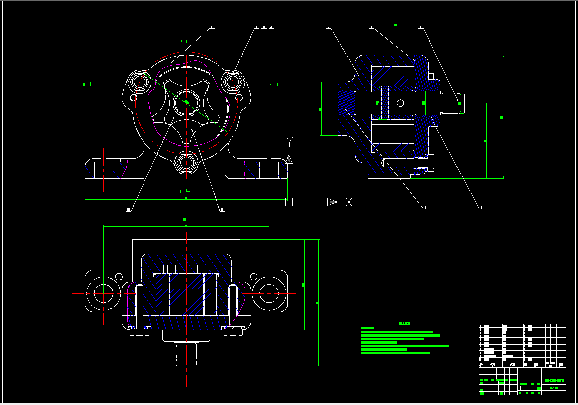Click the central shaft hub in the front view

pos(187,103)
